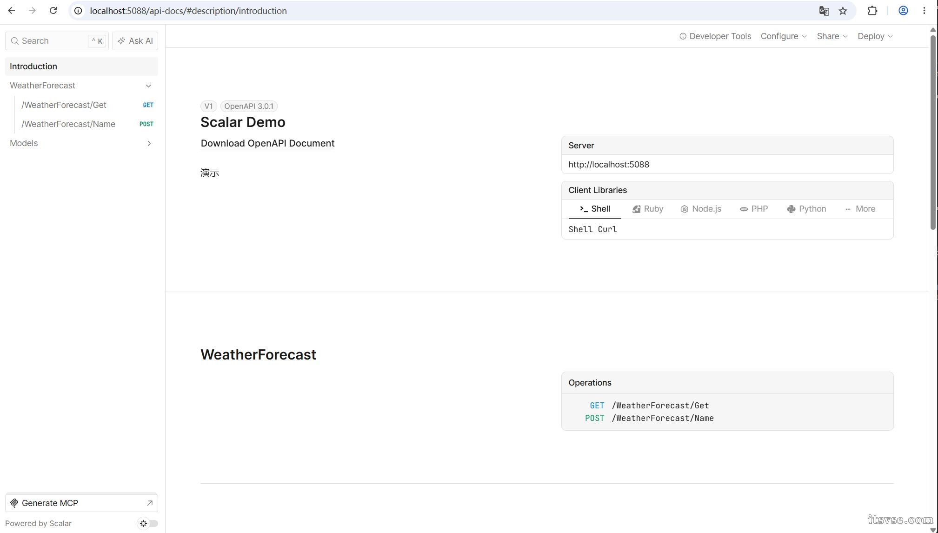Image resolution: width=938 pixels, height=533 pixels.
Task: Open the browser extensions puzzle icon
Action: pos(872,11)
